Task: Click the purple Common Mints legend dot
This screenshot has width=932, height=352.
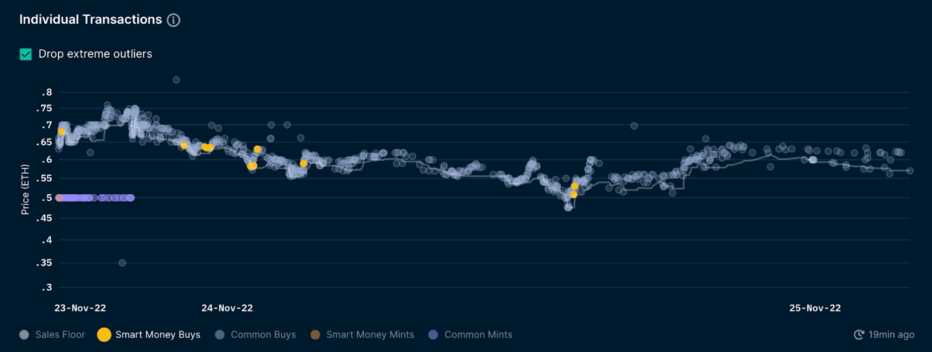Action: click(x=433, y=335)
